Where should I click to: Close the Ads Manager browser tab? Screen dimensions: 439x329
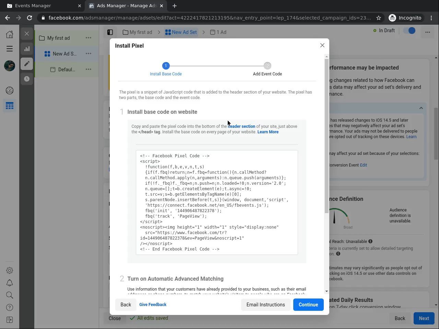point(162,6)
